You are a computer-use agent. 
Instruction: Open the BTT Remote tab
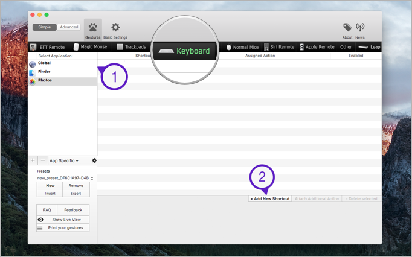[x=47, y=47]
